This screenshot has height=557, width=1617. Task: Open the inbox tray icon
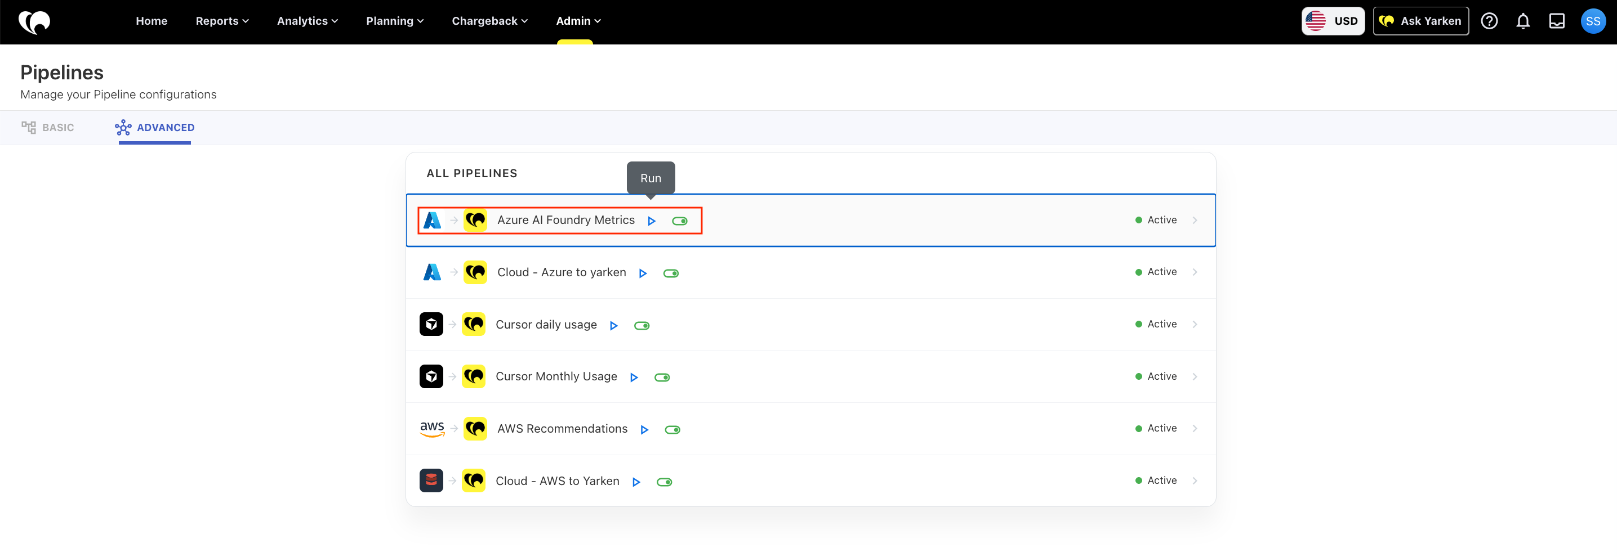1557,21
